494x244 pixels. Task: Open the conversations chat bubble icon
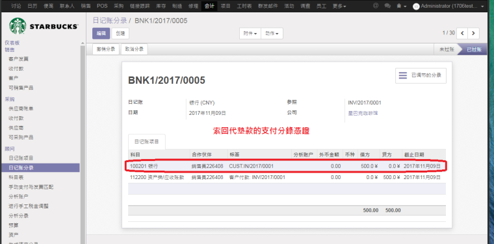[x=387, y=6]
